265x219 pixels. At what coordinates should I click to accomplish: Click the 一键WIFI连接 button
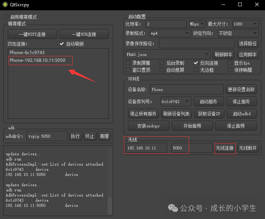pyautogui.click(x=32, y=34)
